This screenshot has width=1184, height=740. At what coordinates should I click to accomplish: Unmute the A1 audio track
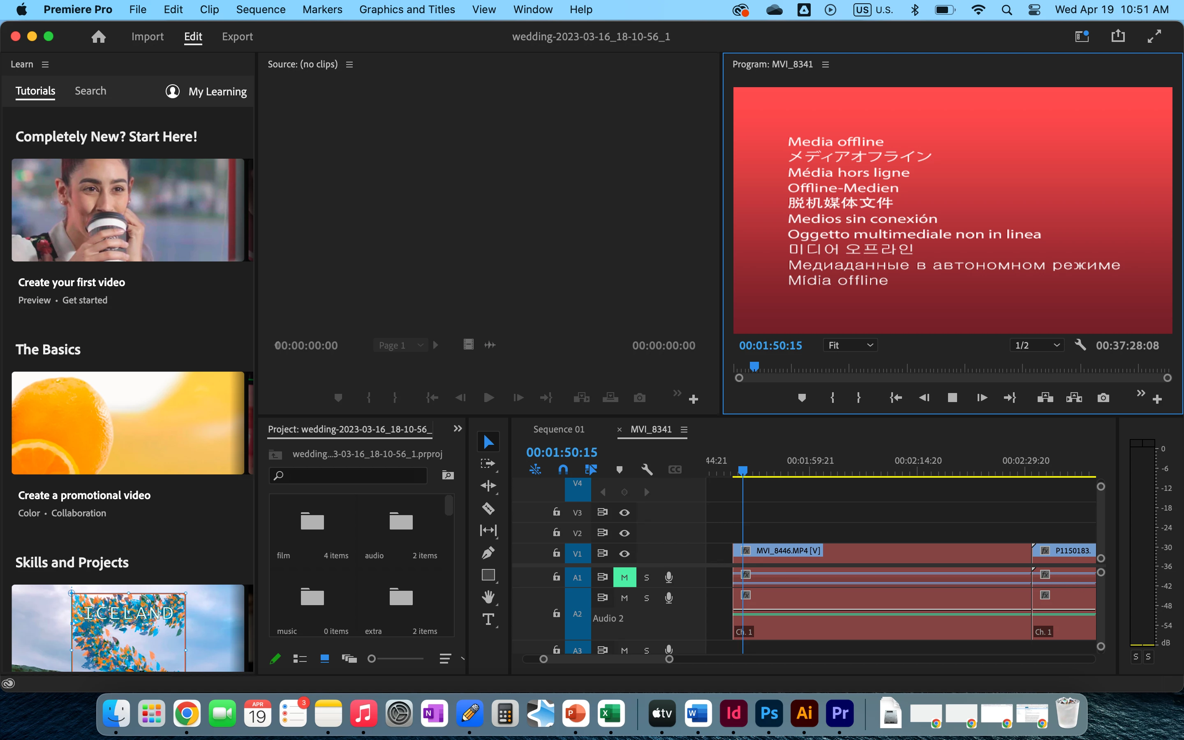point(624,578)
